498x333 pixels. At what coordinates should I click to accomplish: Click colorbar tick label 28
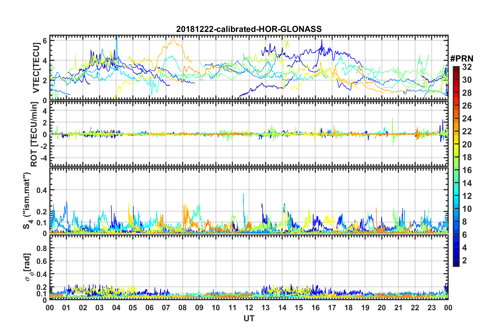[x=467, y=93]
